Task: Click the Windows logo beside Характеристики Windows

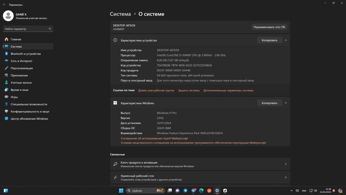Action: coord(115,103)
